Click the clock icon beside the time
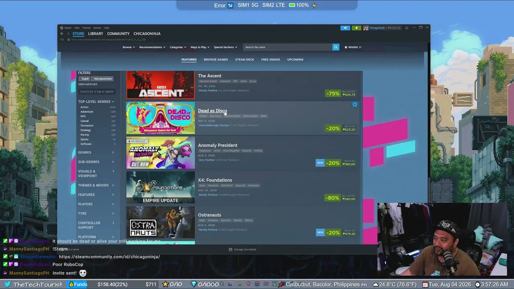514x289 pixels. (477, 284)
